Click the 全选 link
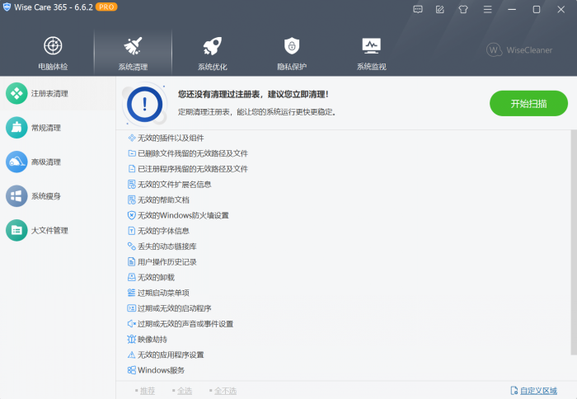 (x=185, y=391)
